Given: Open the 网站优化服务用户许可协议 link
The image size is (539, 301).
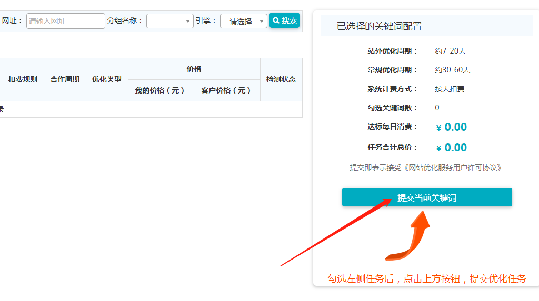Looking at the screenshot, I should coord(453,168).
